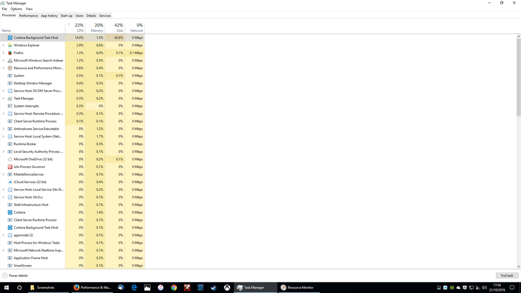Open the Options menu

(16, 9)
